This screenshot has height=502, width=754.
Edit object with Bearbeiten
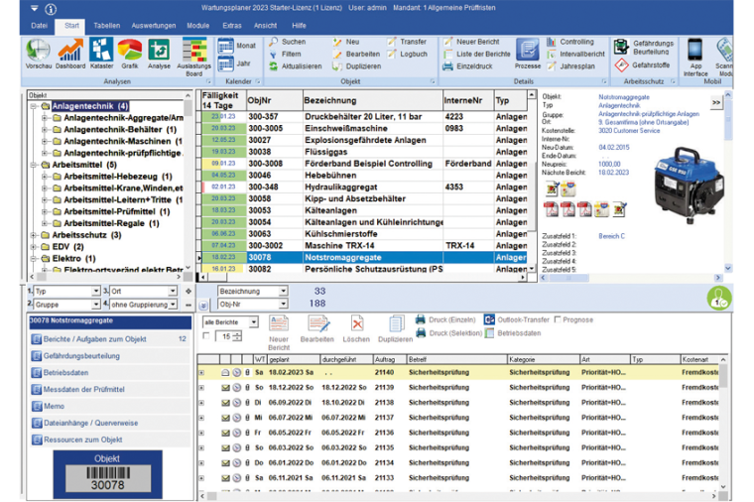point(356,55)
